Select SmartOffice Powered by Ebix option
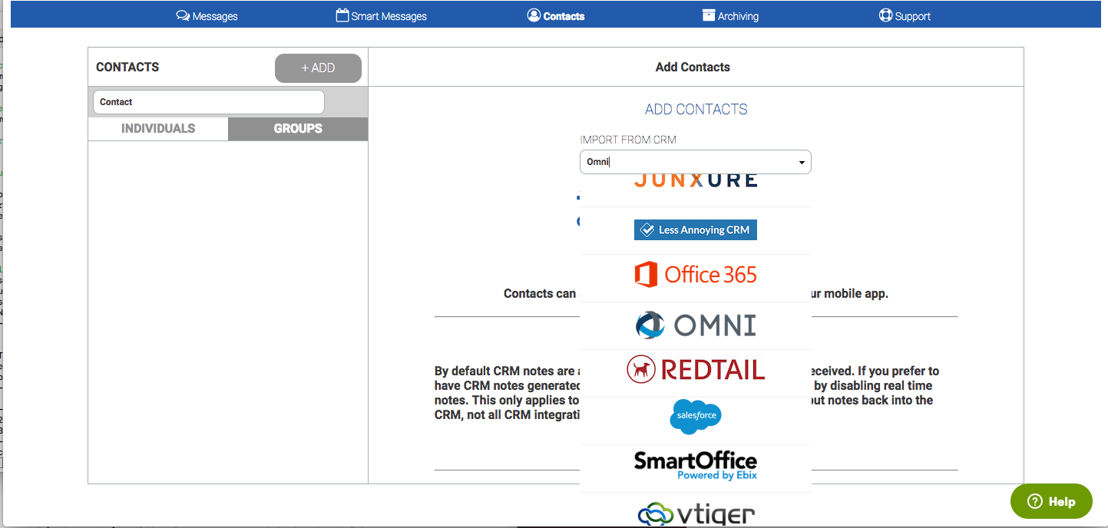The width and height of the screenshot is (1108, 528). 696,465
